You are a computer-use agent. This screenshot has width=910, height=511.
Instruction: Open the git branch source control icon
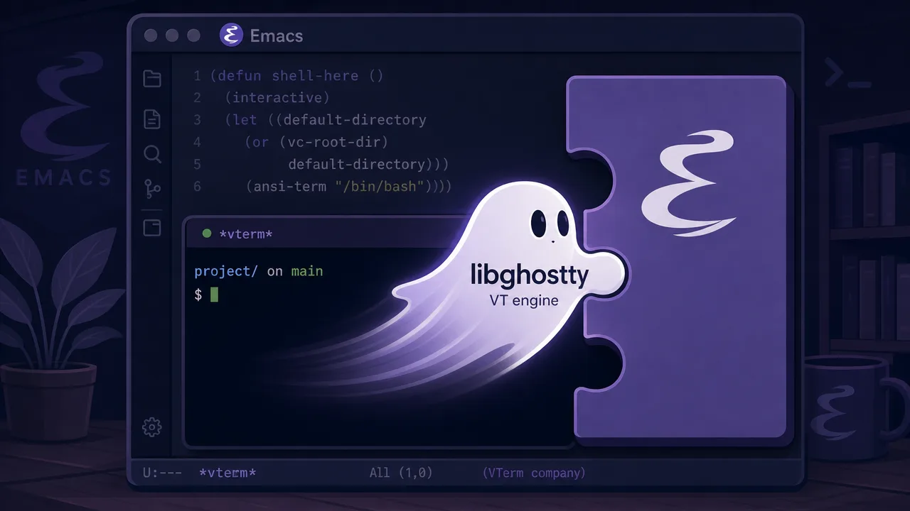point(152,189)
